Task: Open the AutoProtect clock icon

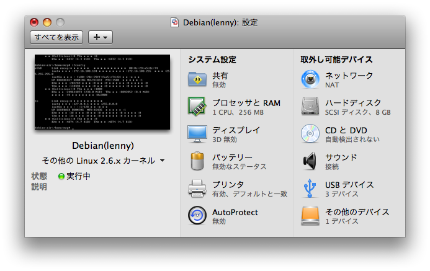Action: tap(197, 215)
